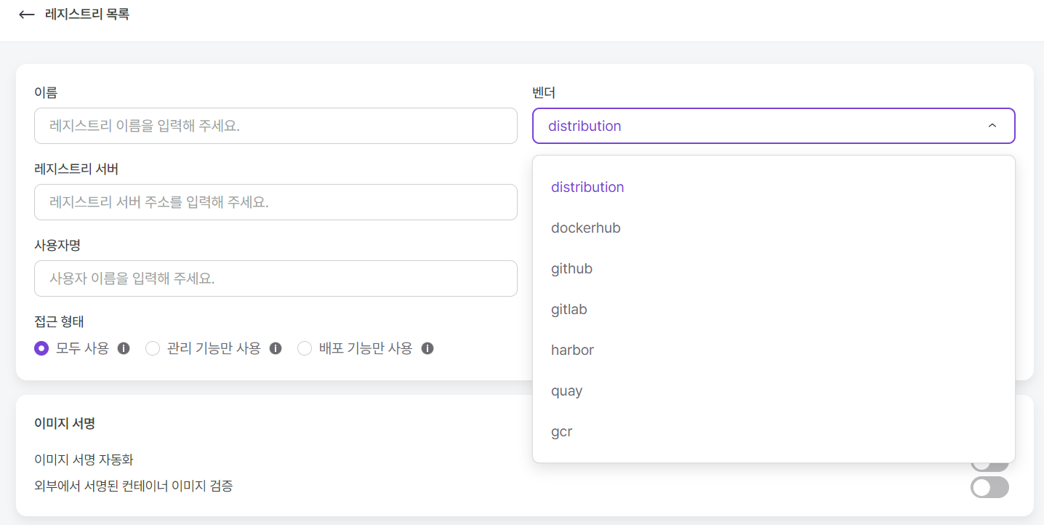Focus the 사용자명 username input
The height and width of the screenshot is (525, 1044).
tap(276, 278)
